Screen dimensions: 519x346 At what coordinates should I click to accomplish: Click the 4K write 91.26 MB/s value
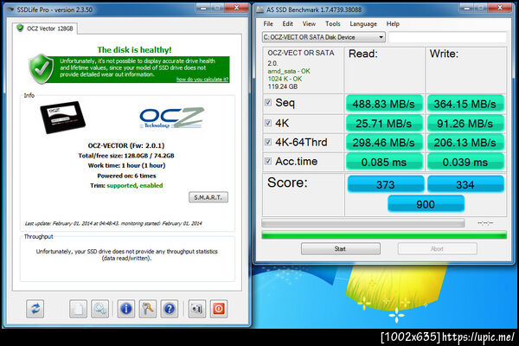click(465, 124)
